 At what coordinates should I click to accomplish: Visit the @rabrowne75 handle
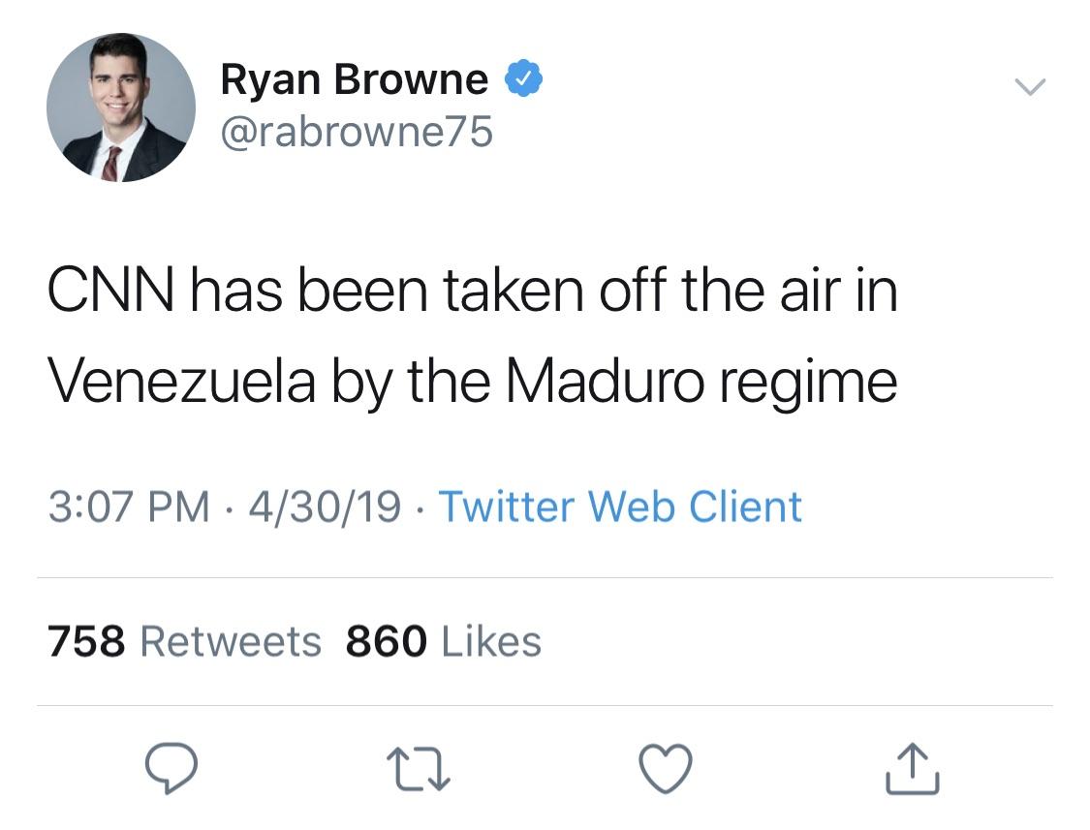357,132
